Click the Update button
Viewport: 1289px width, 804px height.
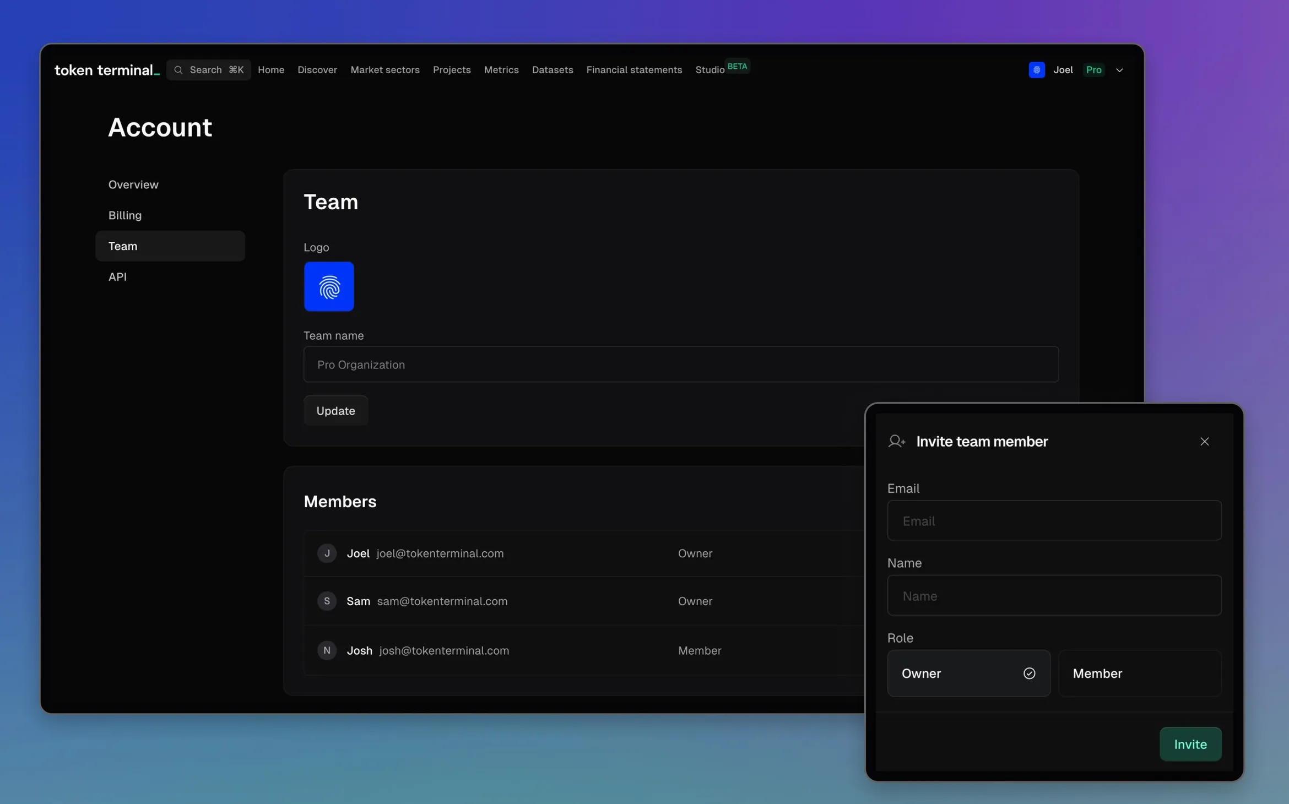335,410
